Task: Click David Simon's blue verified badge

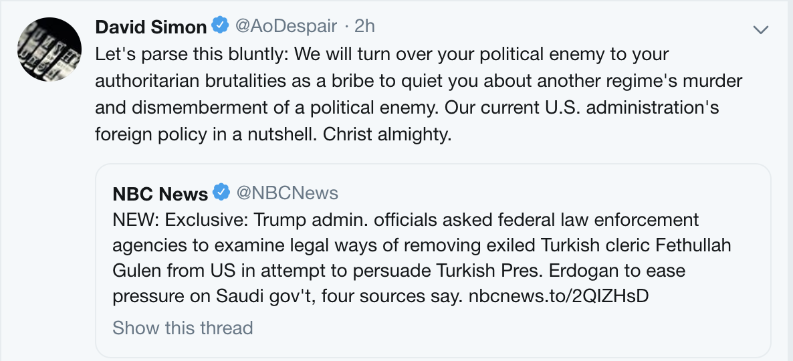Action: click(x=220, y=26)
